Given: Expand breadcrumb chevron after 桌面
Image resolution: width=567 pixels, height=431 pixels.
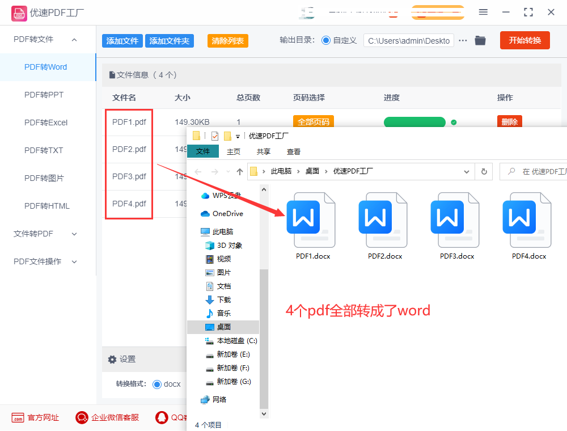Looking at the screenshot, I should [x=326, y=171].
